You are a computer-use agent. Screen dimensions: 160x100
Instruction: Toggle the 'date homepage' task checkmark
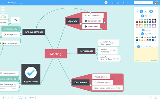pyautogui.click(x=15, y=84)
